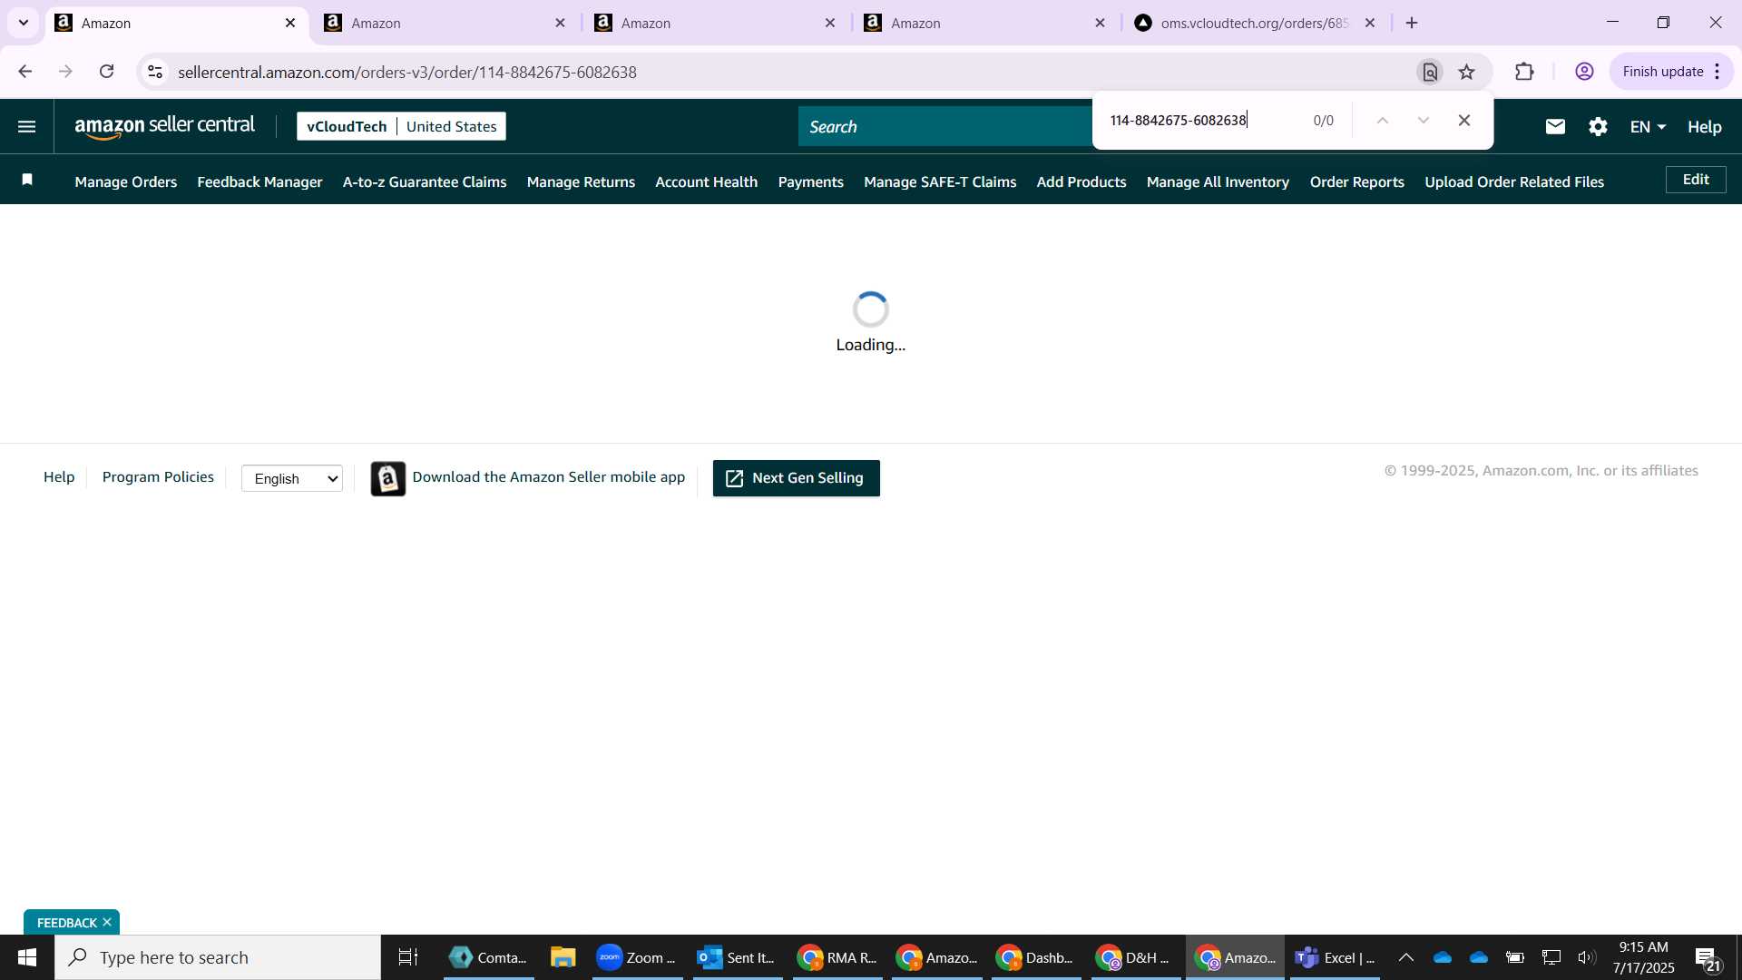Click the FEEDBACK button
1742x980 pixels.
coord(66,922)
